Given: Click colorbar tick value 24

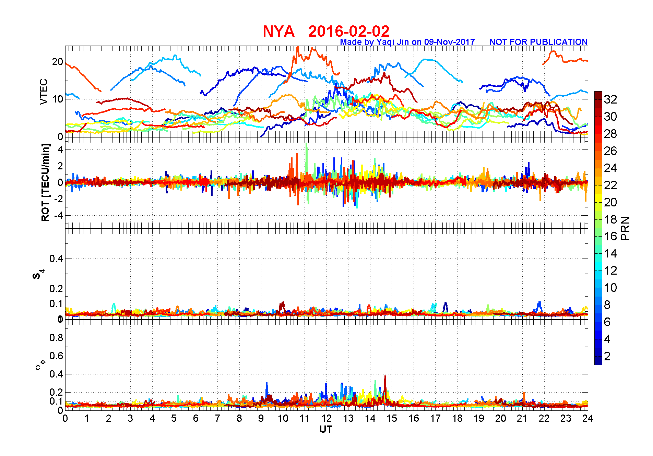Looking at the screenshot, I should (610, 168).
